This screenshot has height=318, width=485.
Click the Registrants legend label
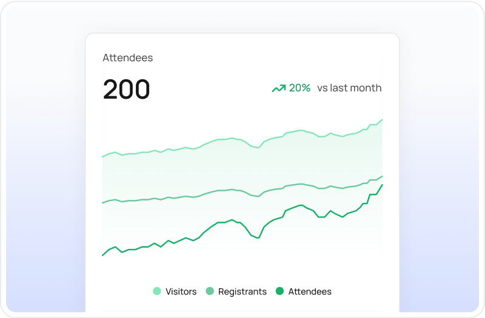click(242, 292)
